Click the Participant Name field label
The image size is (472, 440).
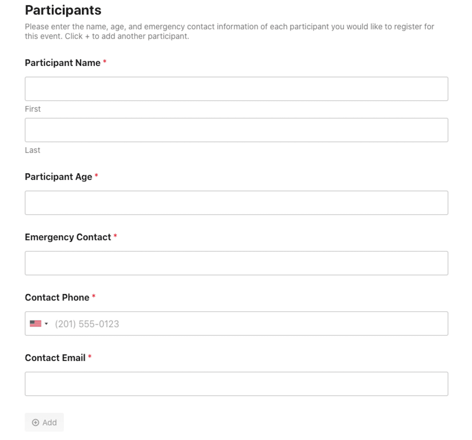point(63,63)
